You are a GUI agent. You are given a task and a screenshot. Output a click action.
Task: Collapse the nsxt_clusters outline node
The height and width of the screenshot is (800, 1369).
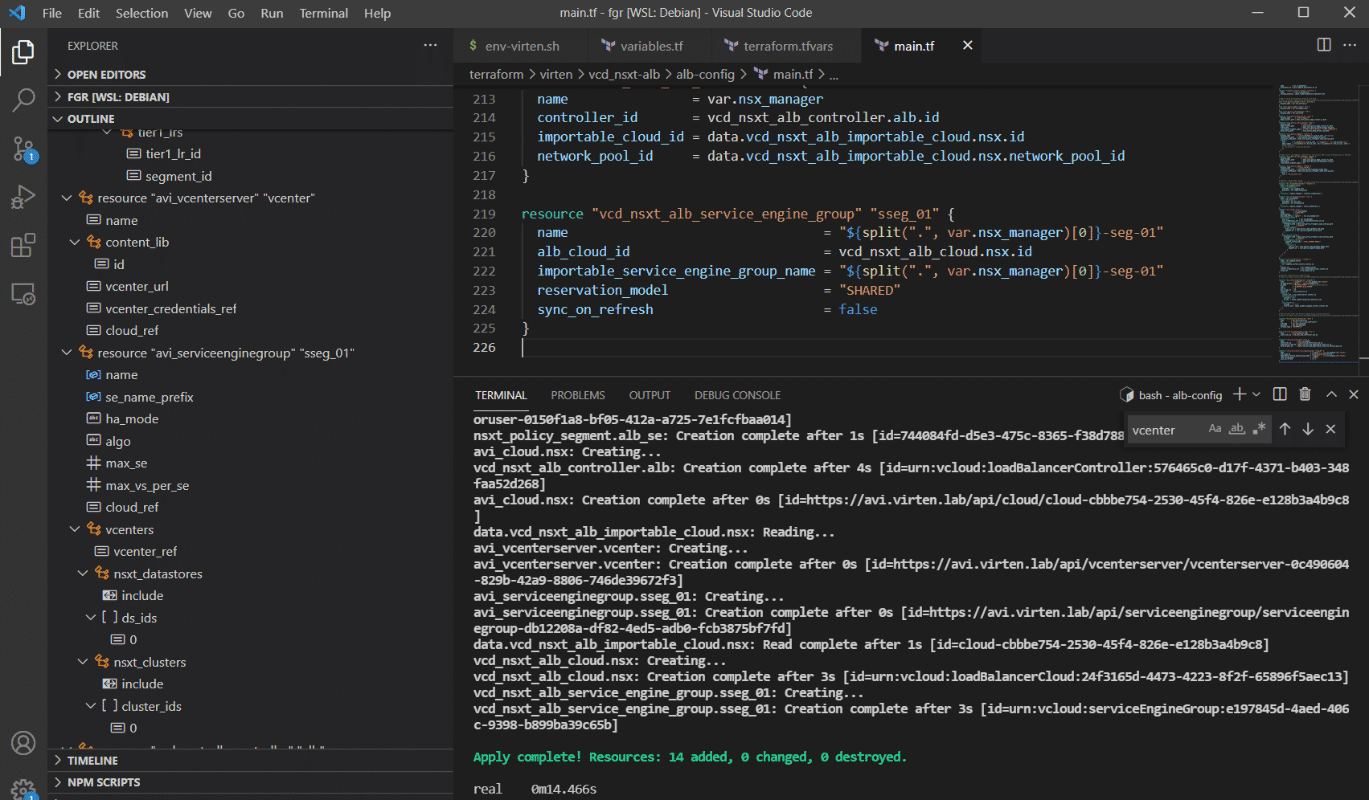(83, 662)
